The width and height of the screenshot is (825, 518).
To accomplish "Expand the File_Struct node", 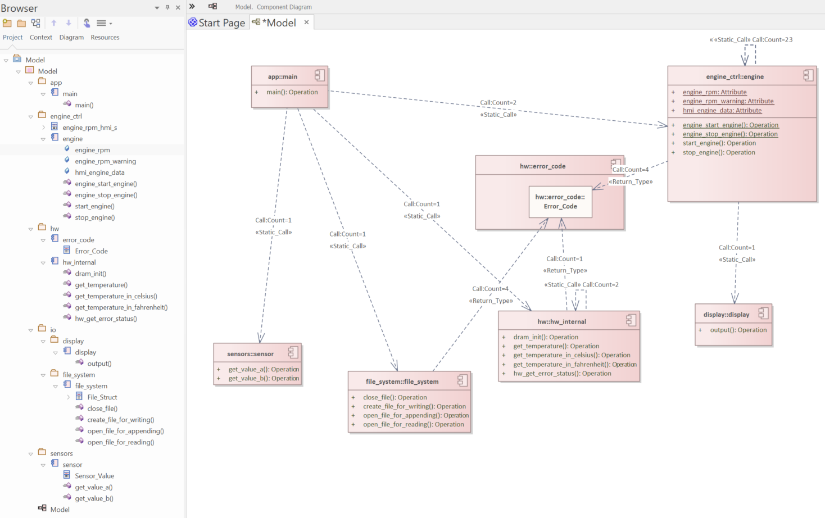I will point(68,397).
